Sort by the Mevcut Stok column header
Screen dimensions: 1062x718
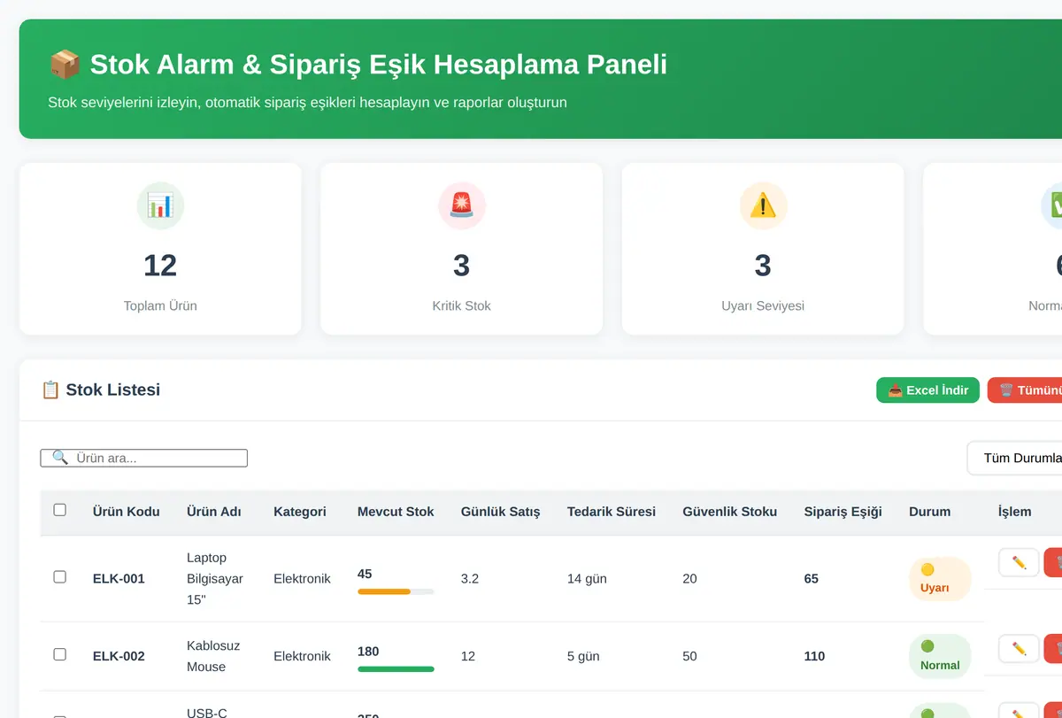point(396,512)
